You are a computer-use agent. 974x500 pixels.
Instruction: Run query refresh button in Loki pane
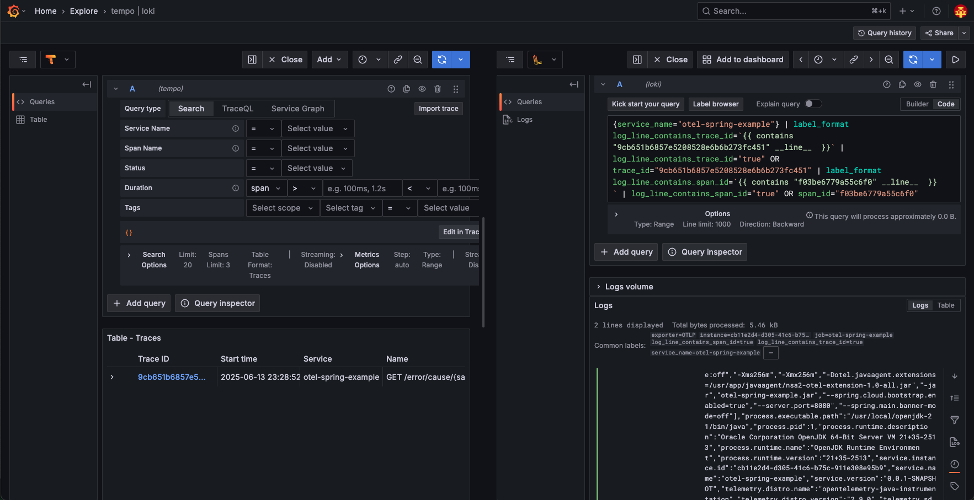(x=913, y=60)
